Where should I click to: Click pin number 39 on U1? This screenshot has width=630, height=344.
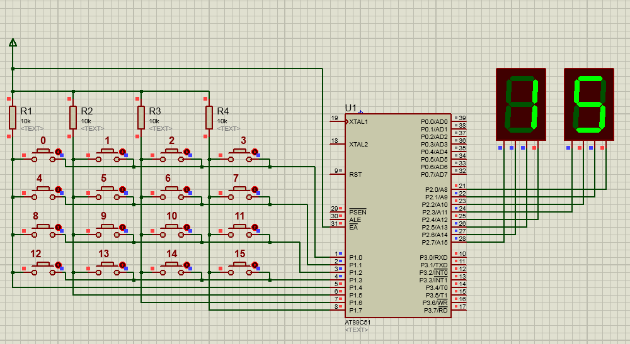[462, 118]
